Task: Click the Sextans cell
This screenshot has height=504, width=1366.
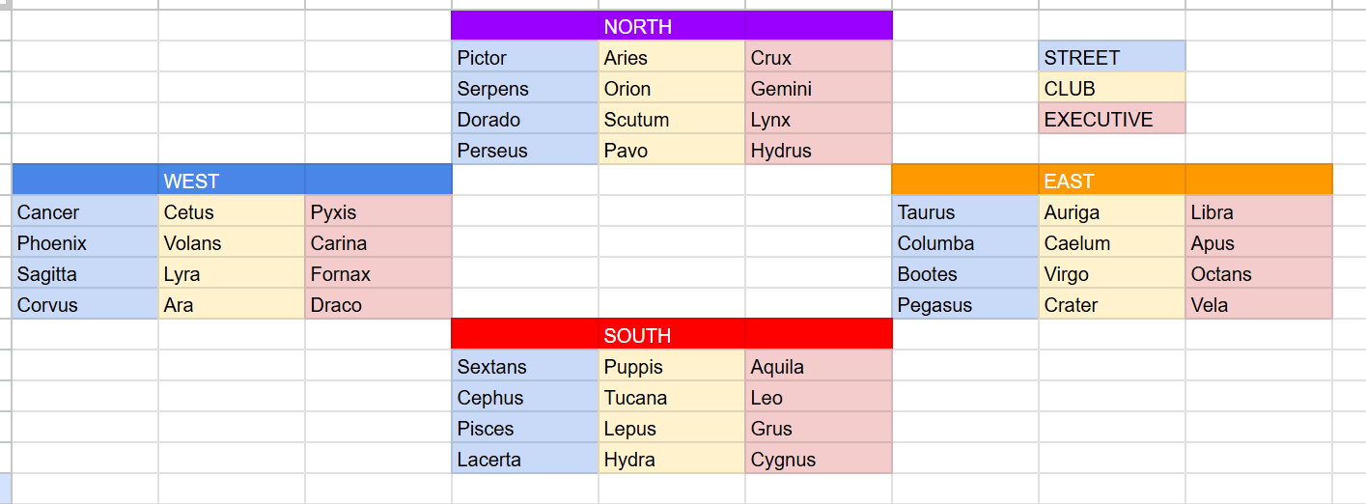Action: [525, 366]
